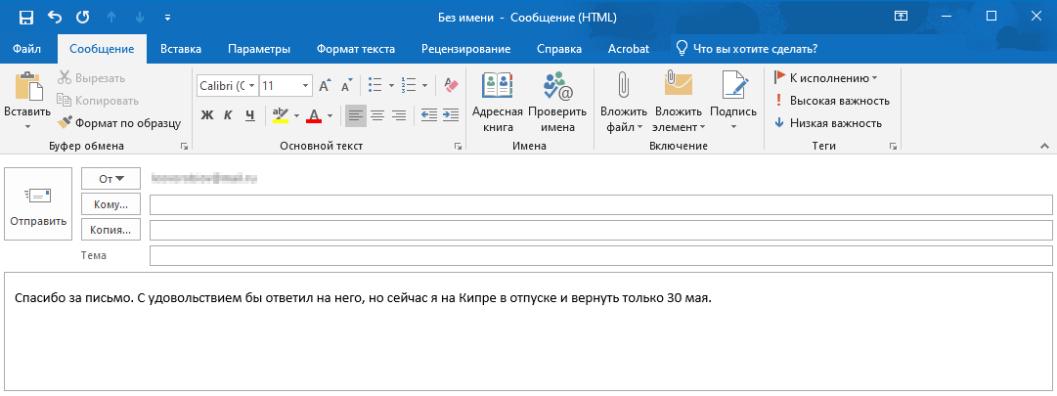Center align the text

(x=377, y=115)
